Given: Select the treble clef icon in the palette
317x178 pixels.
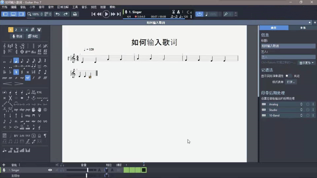Looking at the screenshot, I should tap(4, 46).
